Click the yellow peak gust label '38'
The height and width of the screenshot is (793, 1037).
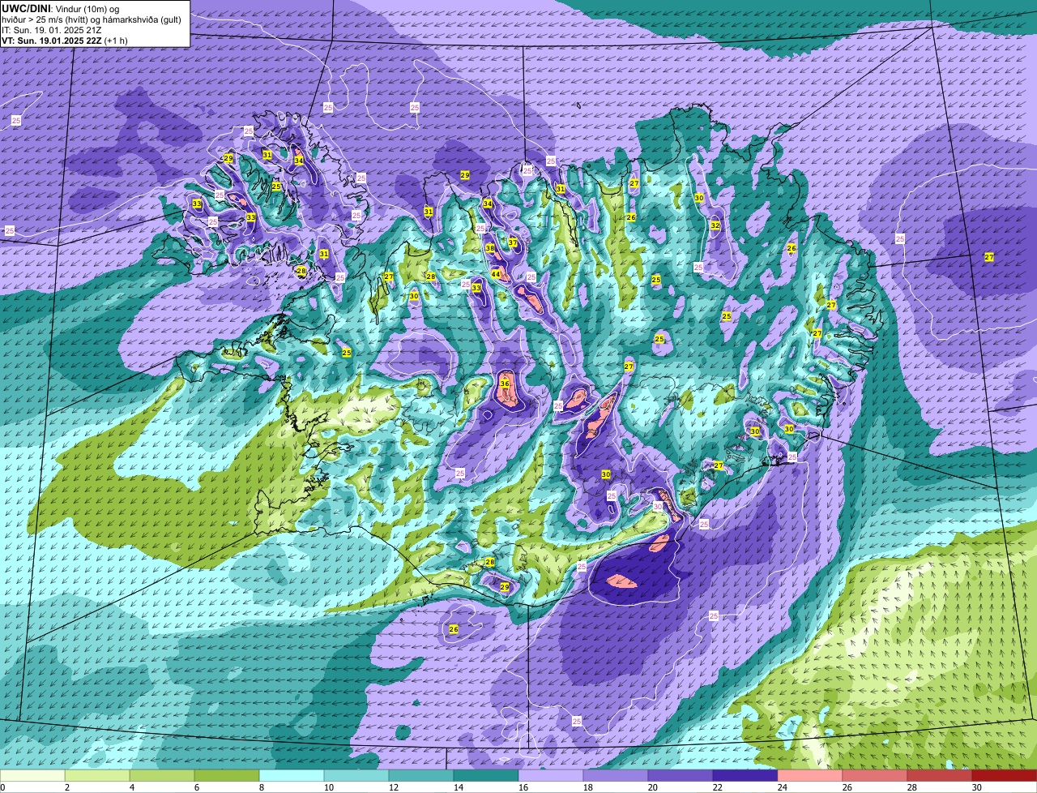490,248
